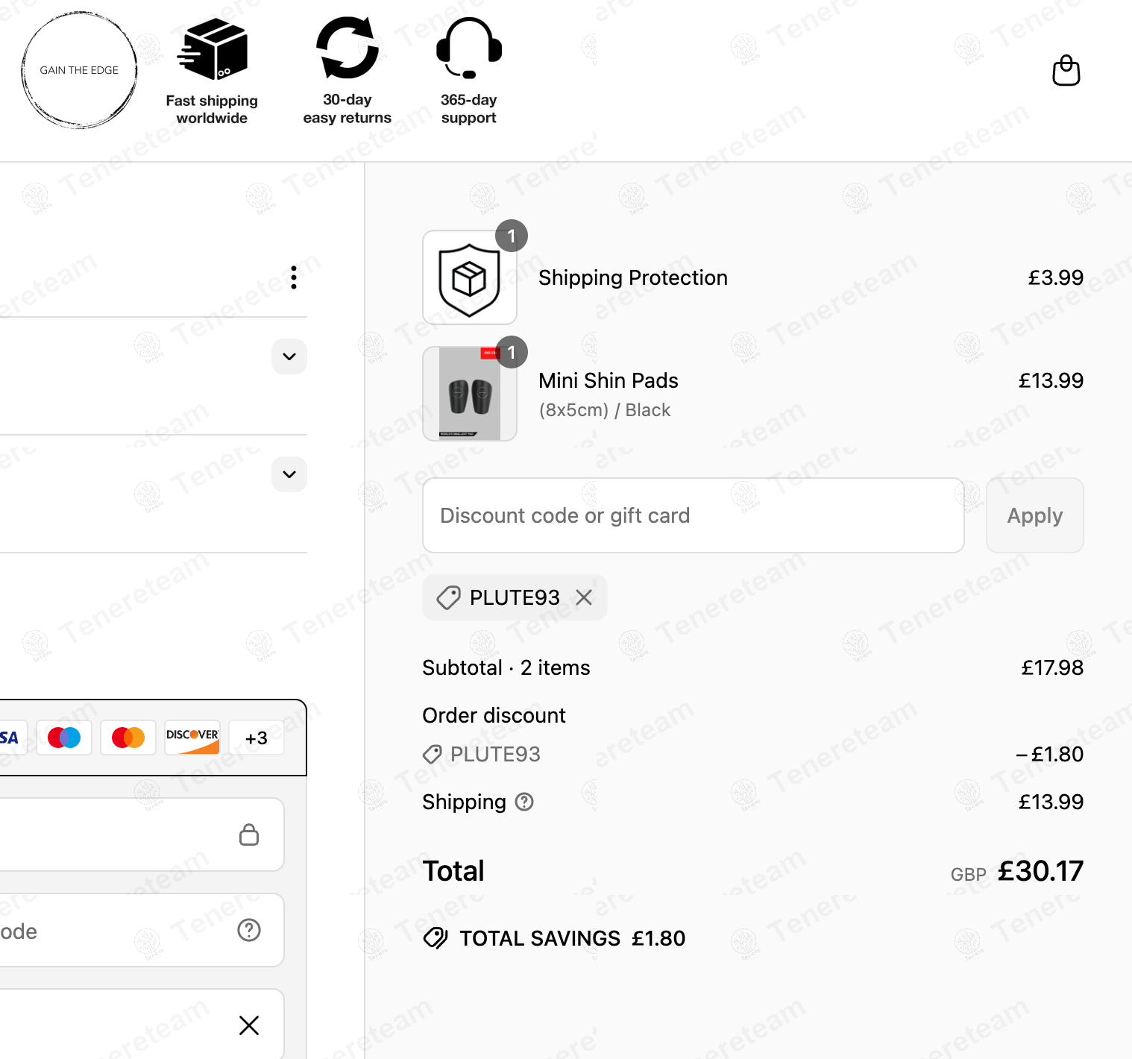Click the Discover card payment icon
The height and width of the screenshot is (1059, 1132).
pyautogui.click(x=192, y=738)
